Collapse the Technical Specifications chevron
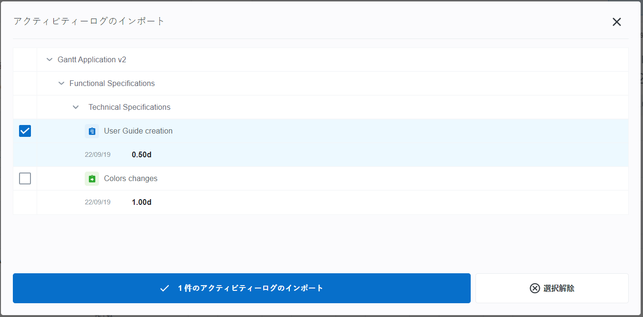The image size is (643, 317). 76,107
